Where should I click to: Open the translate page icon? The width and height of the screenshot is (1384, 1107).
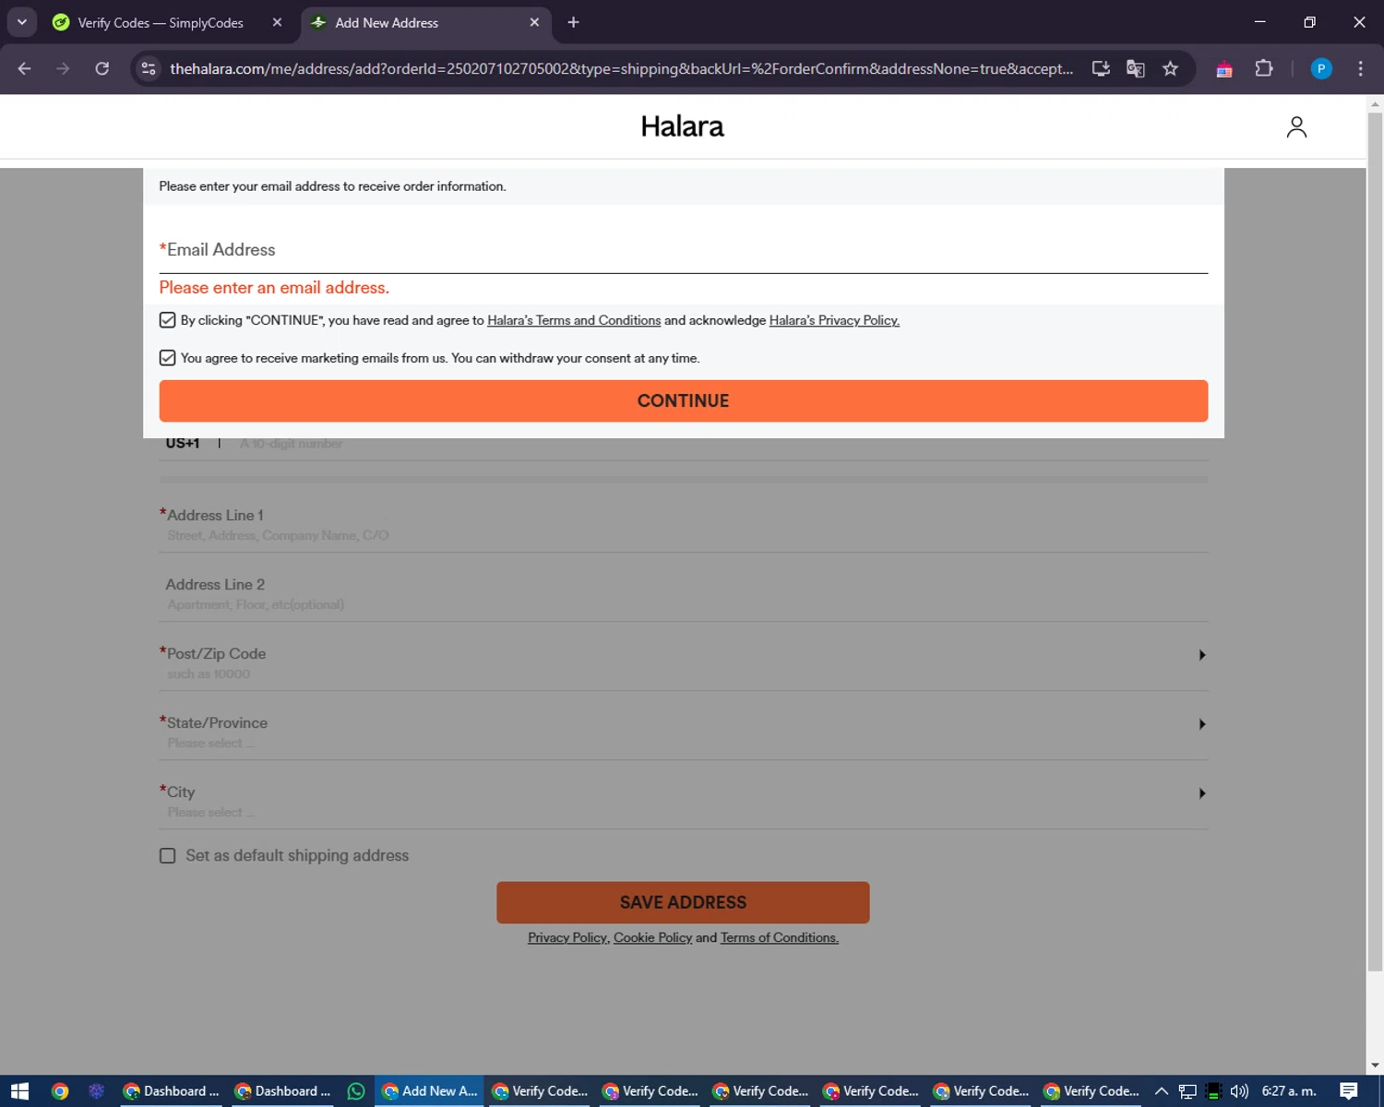[x=1136, y=68]
